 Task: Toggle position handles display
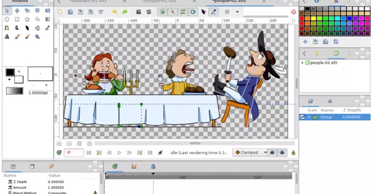coord(163,12)
